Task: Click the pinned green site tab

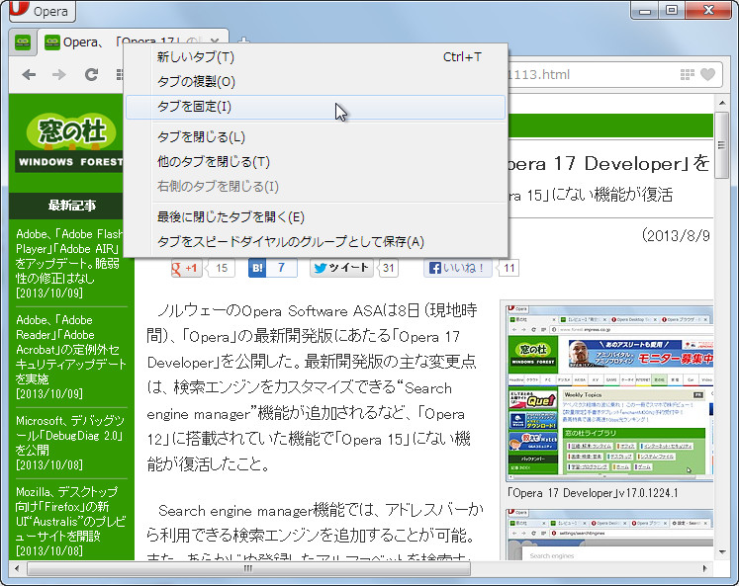Action: pyautogui.click(x=23, y=42)
